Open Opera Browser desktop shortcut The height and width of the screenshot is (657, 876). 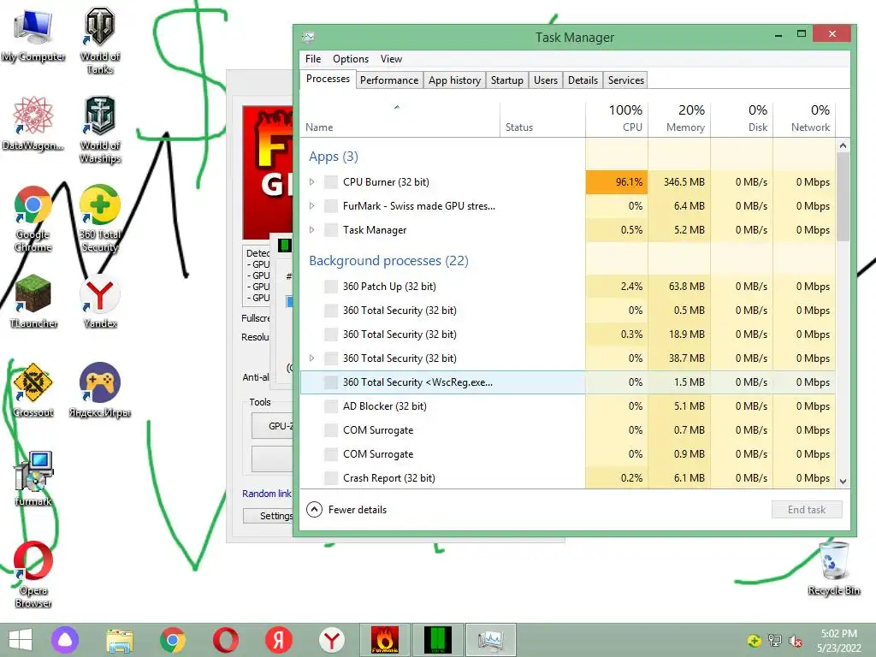(x=33, y=574)
